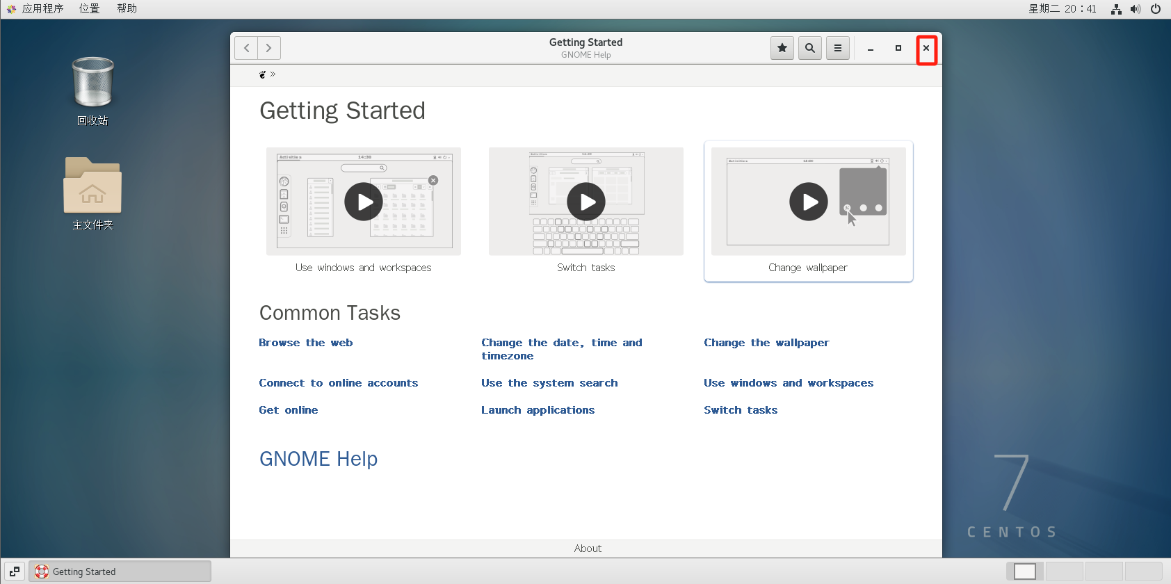Viewport: 1171px width, 584px height.
Task: Go back using the left arrow button
Action: click(246, 48)
